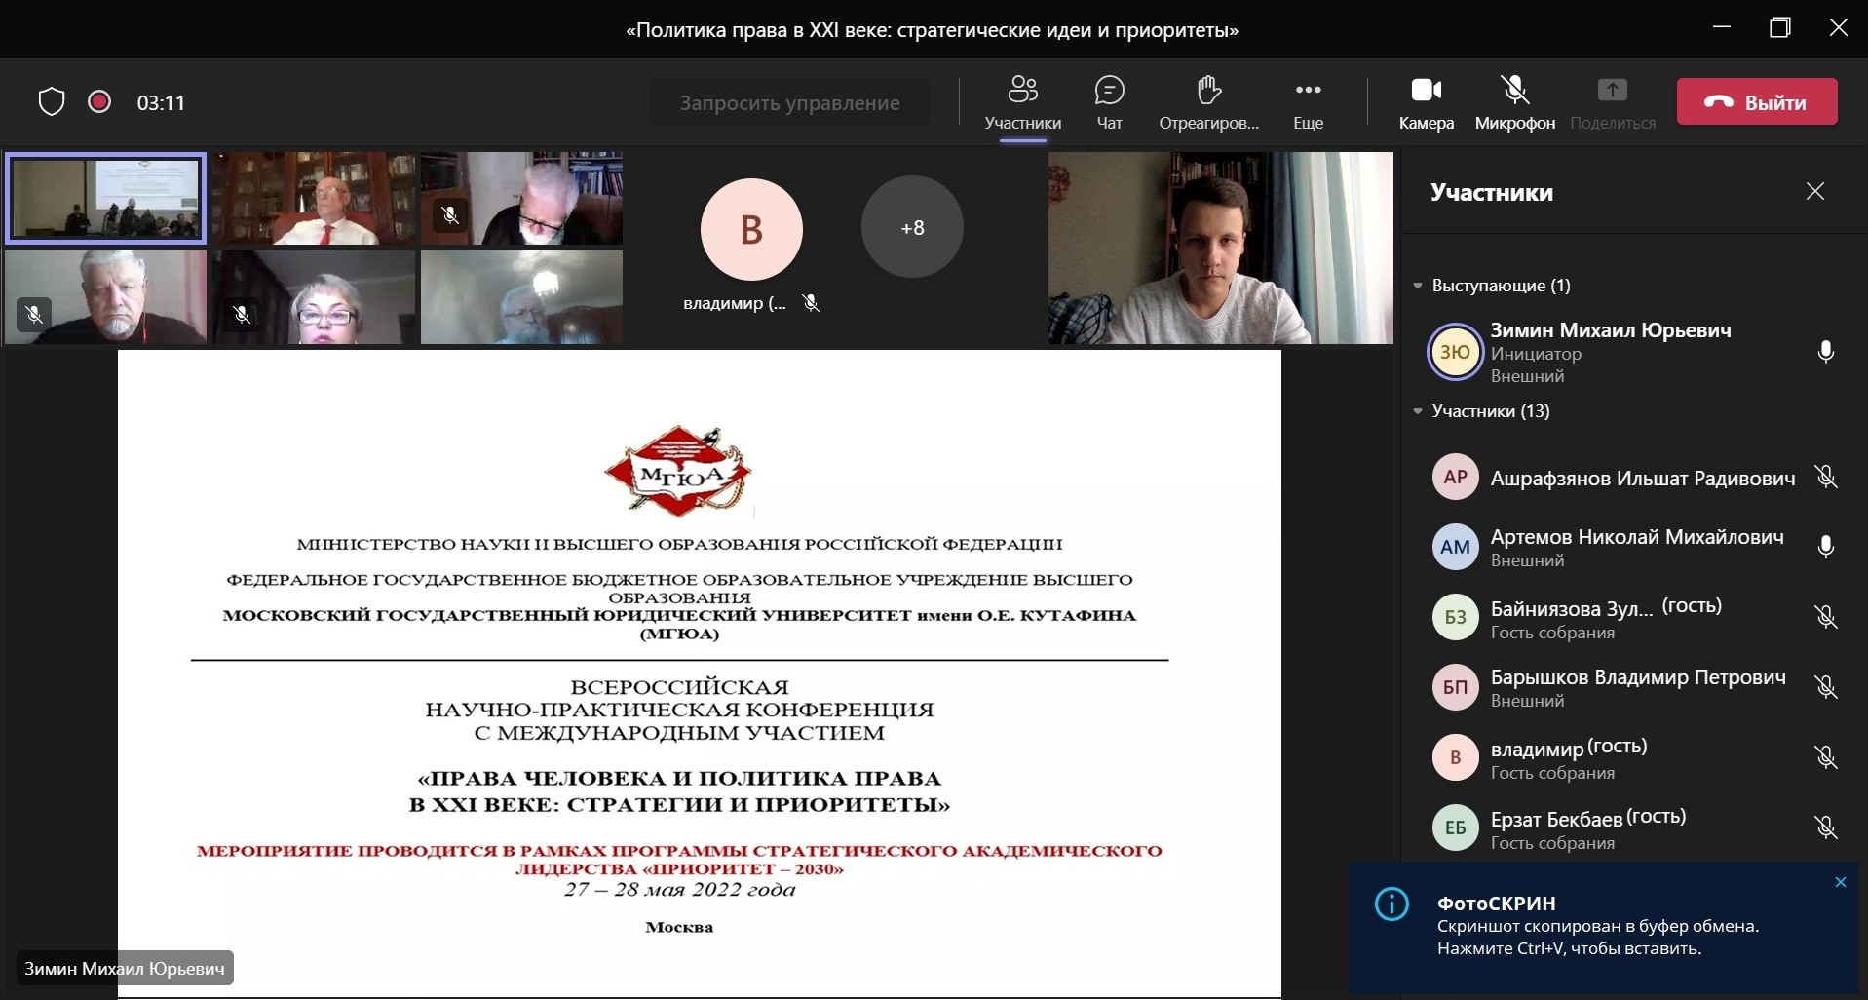This screenshot has width=1868, height=1000.
Task: Select participant Ашрафзянов Ильшат Радивович
Action: click(1642, 478)
